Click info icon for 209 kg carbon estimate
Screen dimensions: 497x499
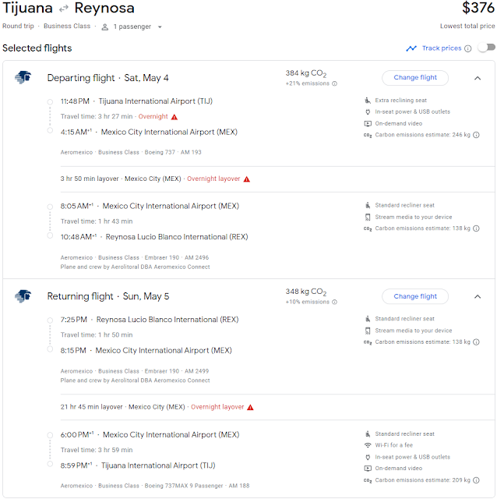(x=476, y=480)
